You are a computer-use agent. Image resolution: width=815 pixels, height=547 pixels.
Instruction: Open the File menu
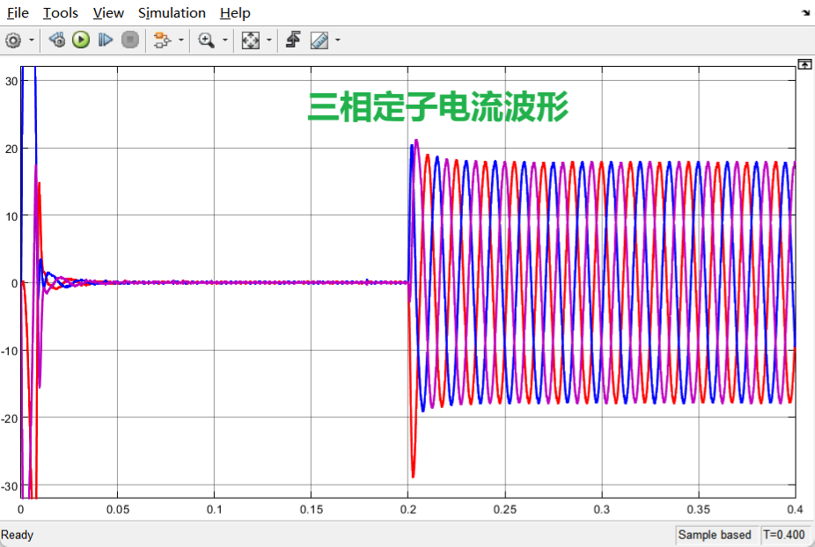point(18,13)
